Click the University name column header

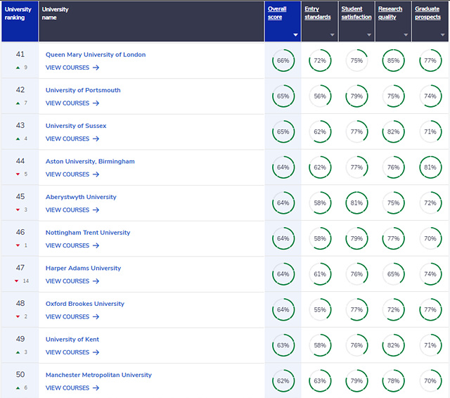[x=152, y=22]
